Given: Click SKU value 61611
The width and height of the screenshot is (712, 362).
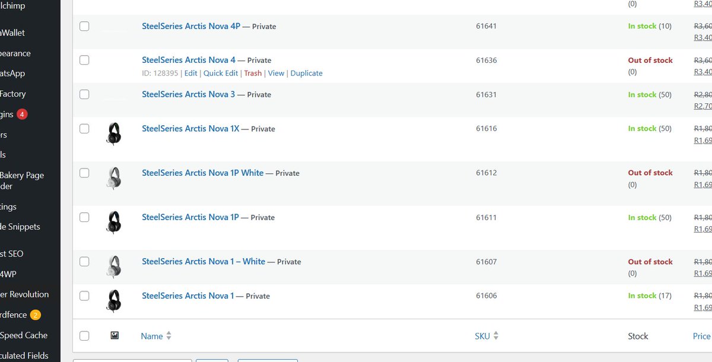Looking at the screenshot, I should [x=486, y=217].
